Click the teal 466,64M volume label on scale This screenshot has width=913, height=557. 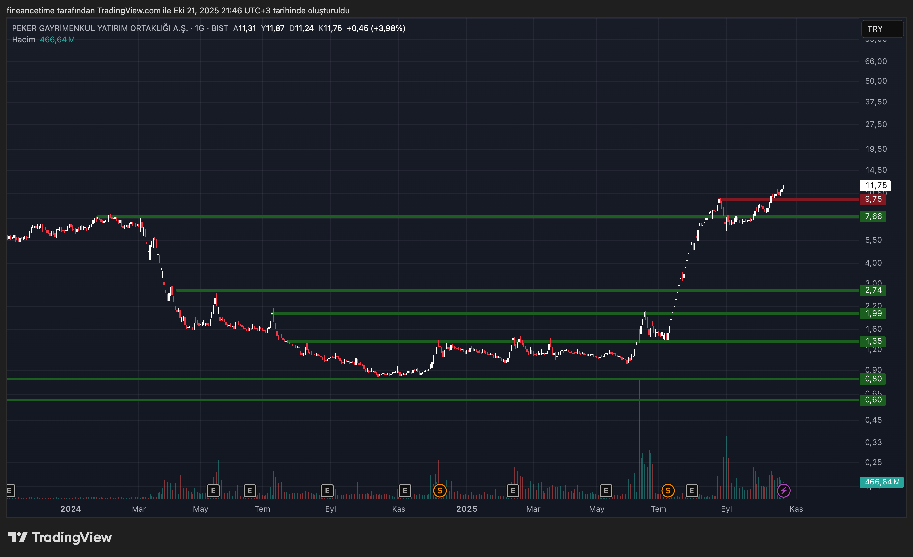(882, 482)
